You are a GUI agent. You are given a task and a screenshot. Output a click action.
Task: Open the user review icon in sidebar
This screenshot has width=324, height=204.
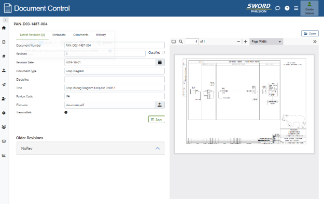point(4,99)
